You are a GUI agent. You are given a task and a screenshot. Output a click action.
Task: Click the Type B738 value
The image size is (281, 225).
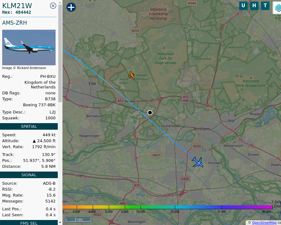[x=50, y=99]
